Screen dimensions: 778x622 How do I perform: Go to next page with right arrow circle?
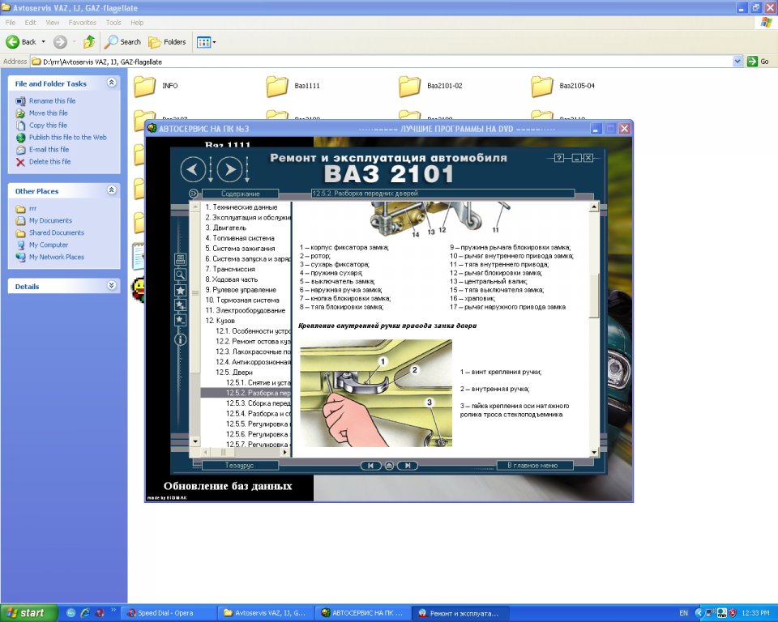[229, 169]
